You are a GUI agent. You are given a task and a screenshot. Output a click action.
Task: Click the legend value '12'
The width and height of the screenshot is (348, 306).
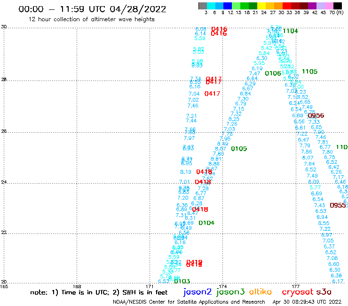(230, 13)
